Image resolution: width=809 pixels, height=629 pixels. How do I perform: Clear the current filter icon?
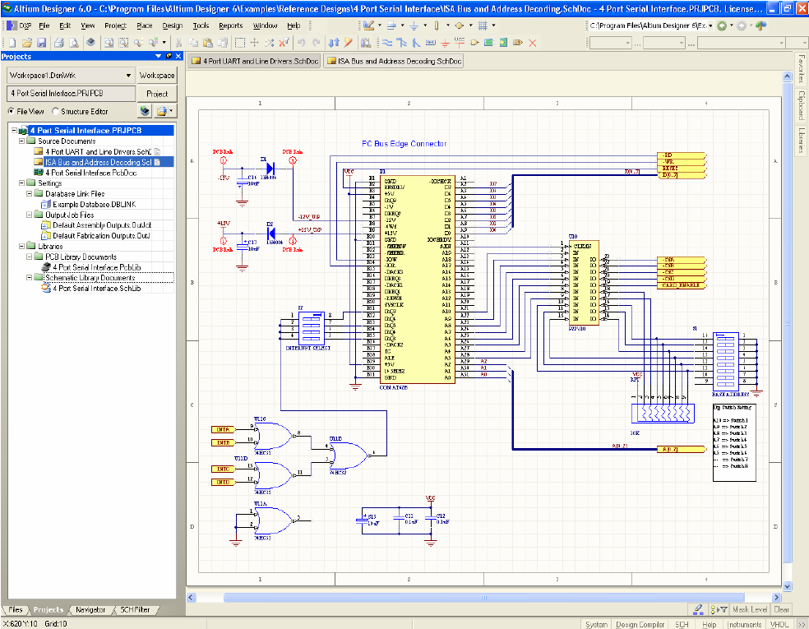(284, 43)
